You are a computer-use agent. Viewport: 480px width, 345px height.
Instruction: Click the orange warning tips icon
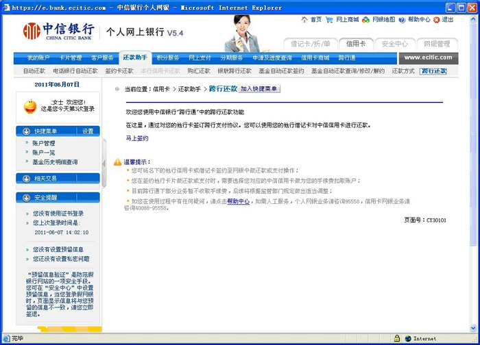(x=117, y=162)
